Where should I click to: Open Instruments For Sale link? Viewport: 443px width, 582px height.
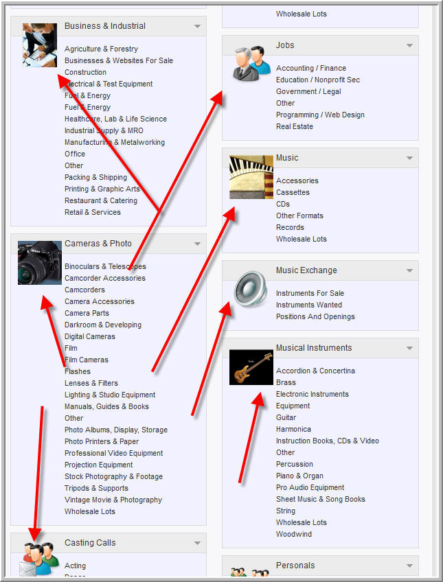[310, 293]
